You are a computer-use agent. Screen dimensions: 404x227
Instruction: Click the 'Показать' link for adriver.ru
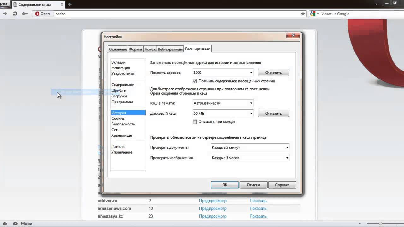pos(258,201)
